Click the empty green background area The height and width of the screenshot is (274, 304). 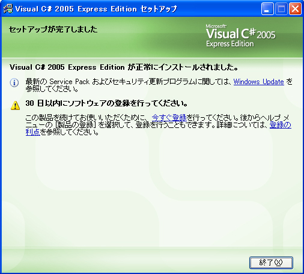[152, 190]
